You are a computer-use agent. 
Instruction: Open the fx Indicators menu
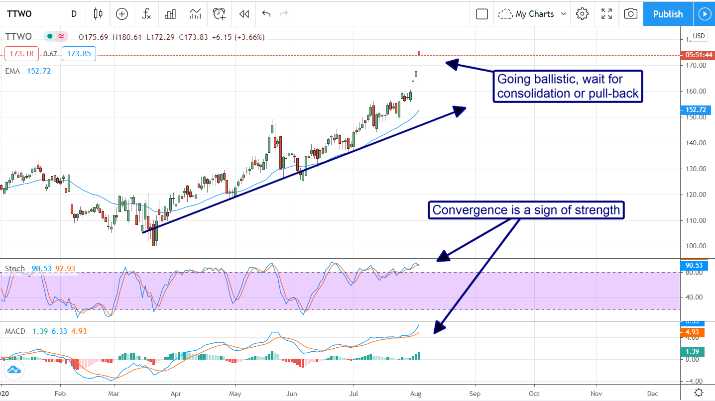coord(146,14)
